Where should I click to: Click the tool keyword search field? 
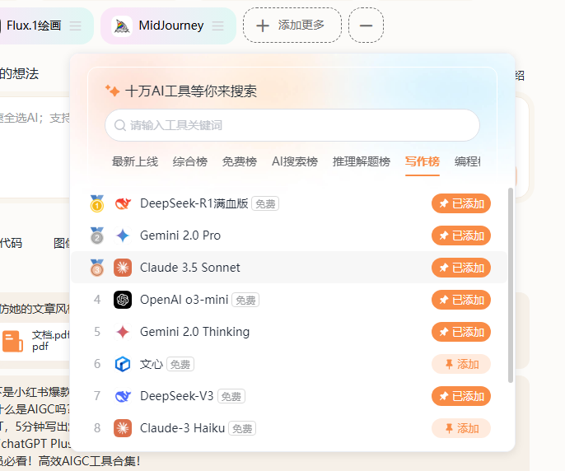[x=292, y=125]
